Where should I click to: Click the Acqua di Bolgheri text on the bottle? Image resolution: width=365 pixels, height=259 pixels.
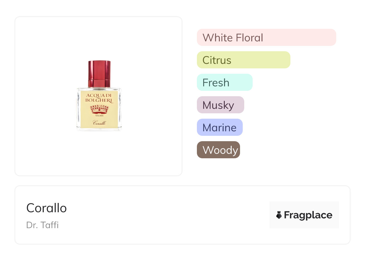point(99,98)
